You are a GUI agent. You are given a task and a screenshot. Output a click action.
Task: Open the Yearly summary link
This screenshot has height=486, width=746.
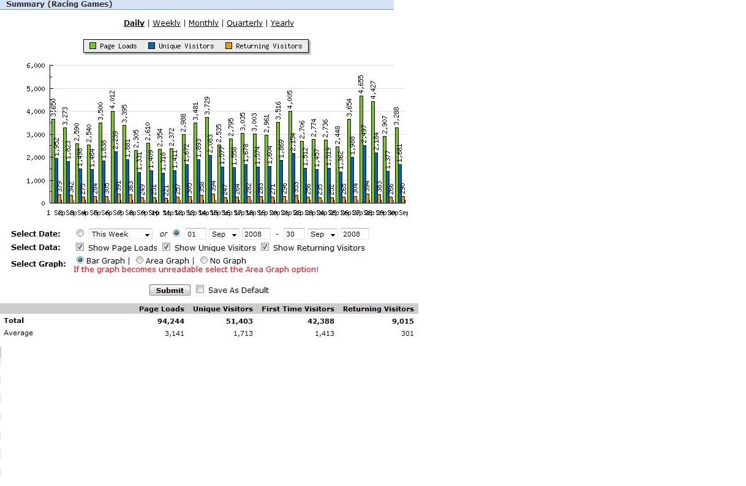pyautogui.click(x=282, y=23)
